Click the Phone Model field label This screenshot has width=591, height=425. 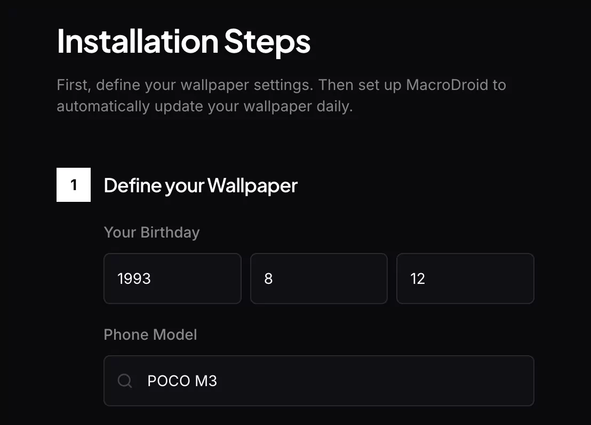(150, 335)
